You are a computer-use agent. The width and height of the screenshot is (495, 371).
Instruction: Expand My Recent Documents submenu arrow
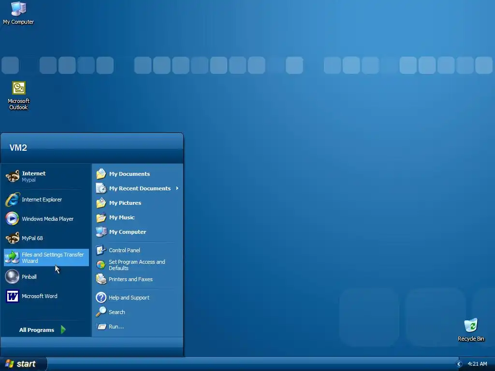177,188
